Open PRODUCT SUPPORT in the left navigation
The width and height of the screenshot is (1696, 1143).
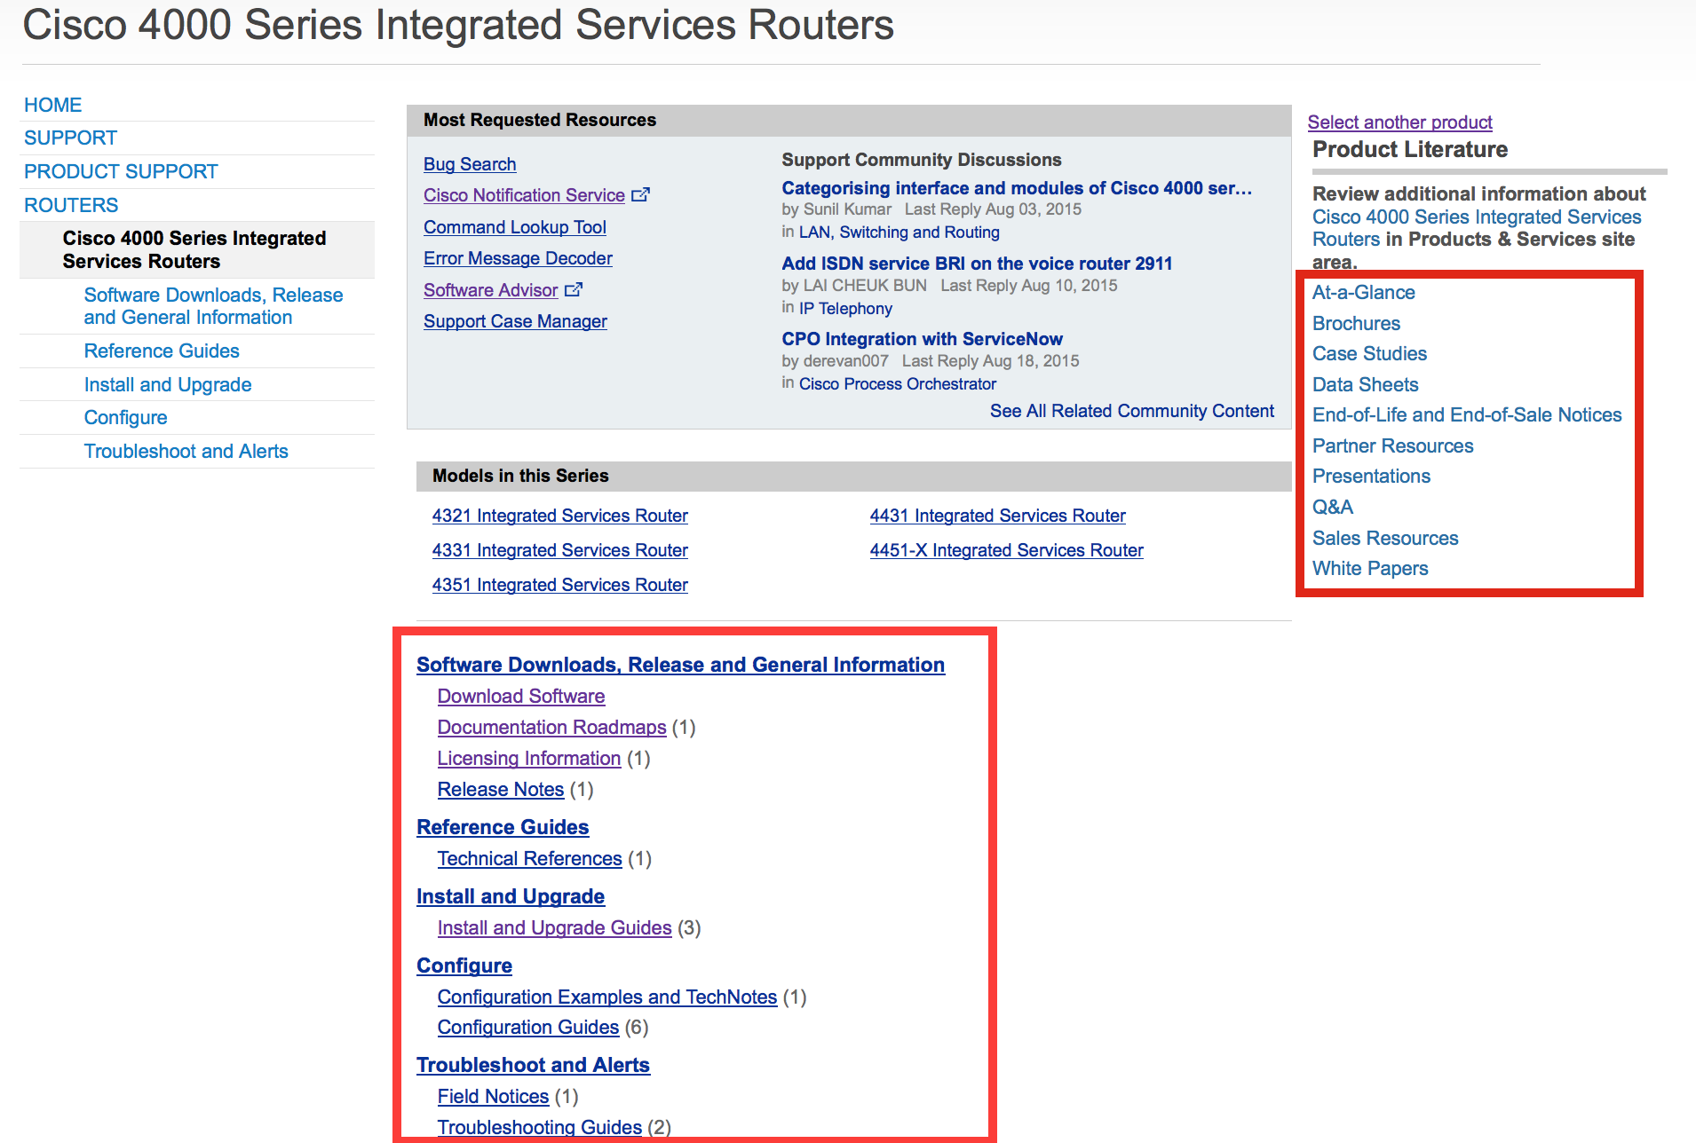(x=121, y=171)
